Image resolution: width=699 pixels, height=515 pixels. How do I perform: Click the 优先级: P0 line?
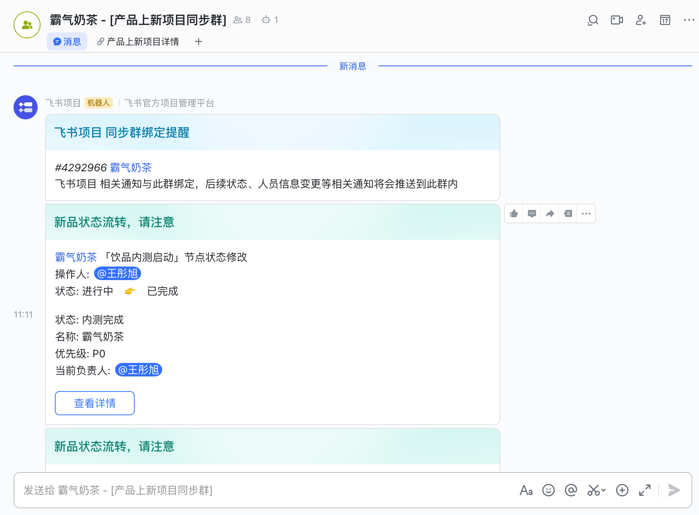[80, 353]
